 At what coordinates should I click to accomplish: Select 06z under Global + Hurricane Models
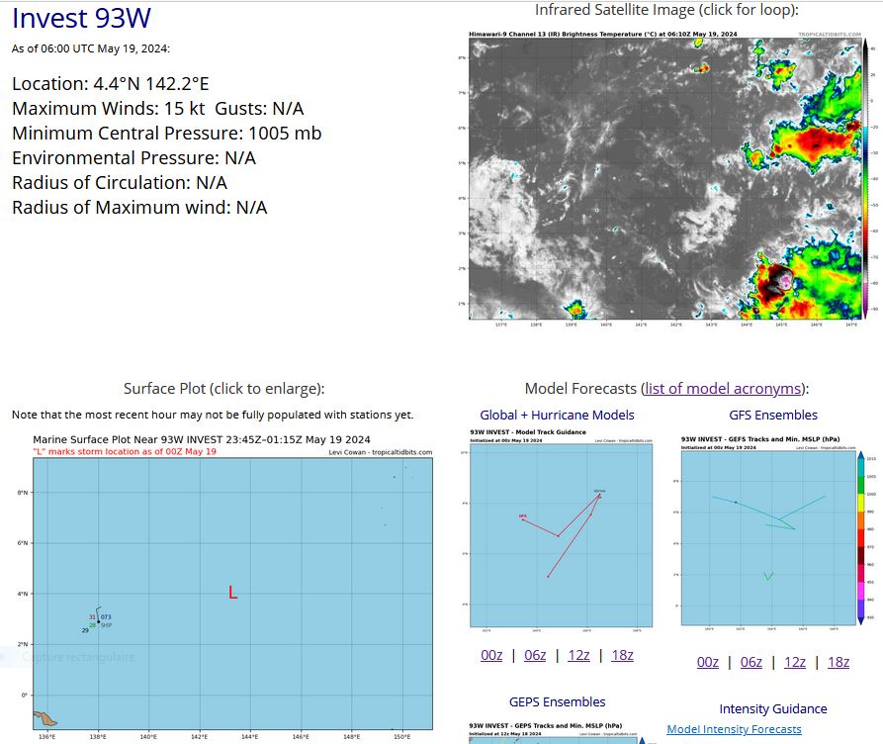pyautogui.click(x=535, y=655)
